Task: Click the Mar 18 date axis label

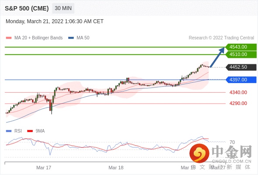Action: (x=116, y=168)
